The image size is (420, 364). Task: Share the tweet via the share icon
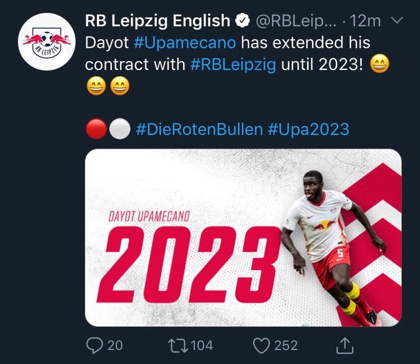[345, 345]
